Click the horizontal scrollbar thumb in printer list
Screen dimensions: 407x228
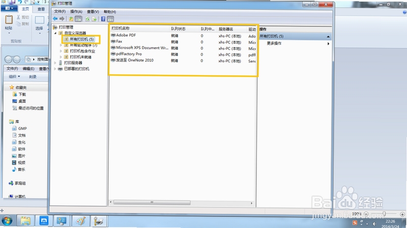(152, 203)
